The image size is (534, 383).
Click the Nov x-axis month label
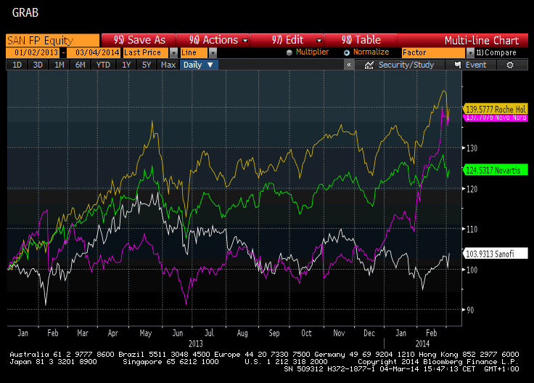(339, 333)
